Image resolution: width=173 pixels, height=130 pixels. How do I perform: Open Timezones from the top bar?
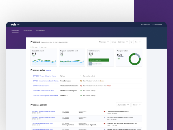(146, 25)
